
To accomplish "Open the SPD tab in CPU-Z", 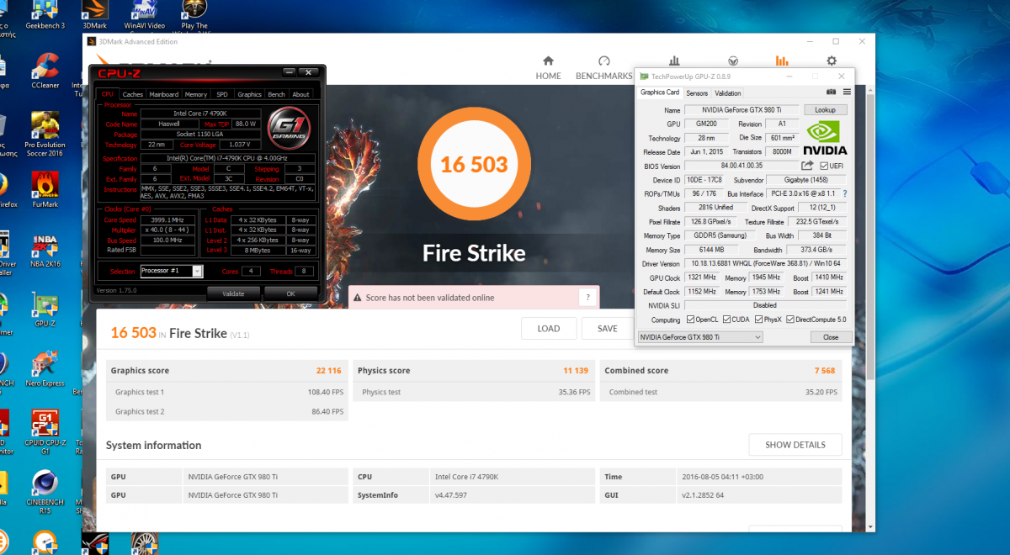I will point(222,94).
